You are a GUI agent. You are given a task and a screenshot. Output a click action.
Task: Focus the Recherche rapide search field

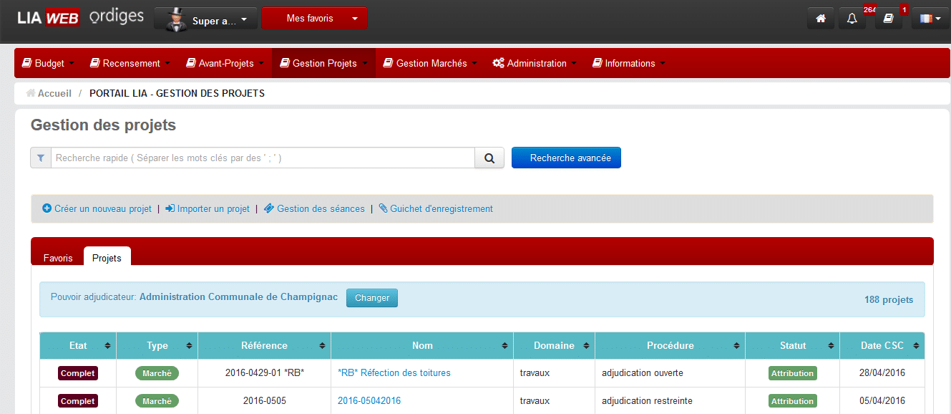click(263, 158)
